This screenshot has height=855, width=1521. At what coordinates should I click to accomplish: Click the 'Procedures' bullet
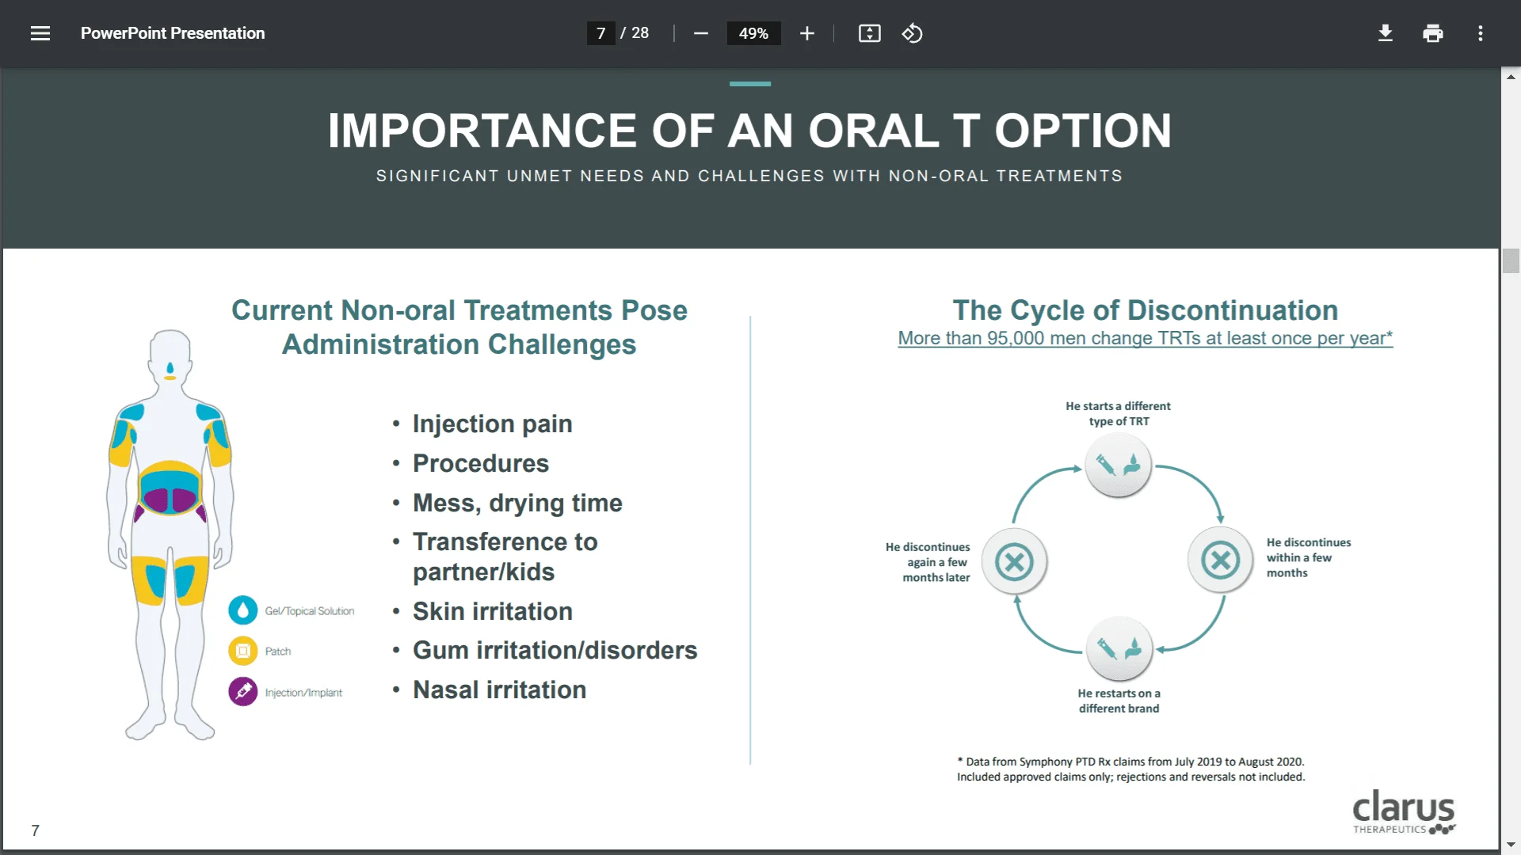[481, 463]
